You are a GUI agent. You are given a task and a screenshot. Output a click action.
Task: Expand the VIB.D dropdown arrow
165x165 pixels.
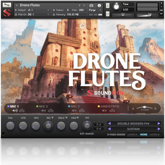click(66, 118)
